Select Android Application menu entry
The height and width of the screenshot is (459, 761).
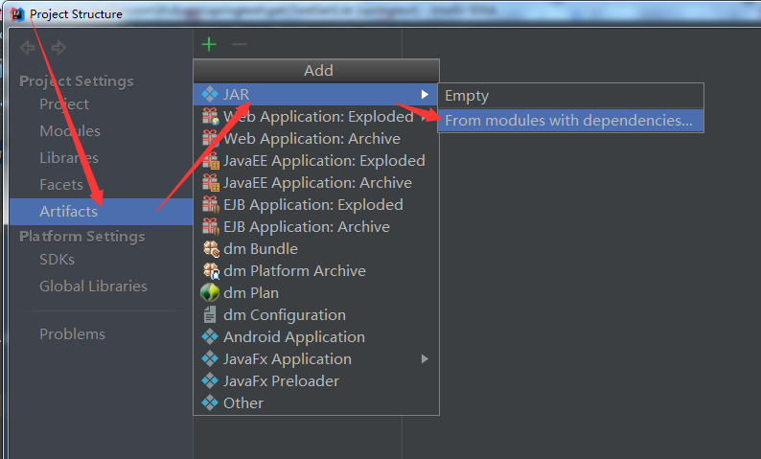point(316,336)
